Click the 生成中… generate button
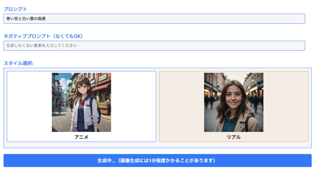 coord(158,161)
